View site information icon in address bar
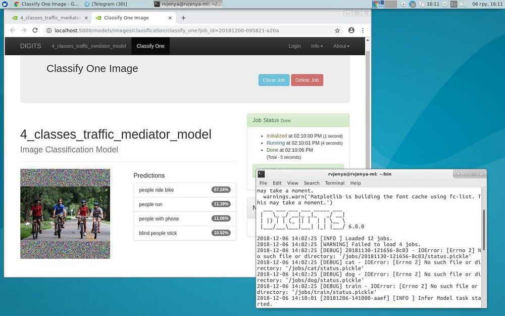The image size is (505, 316). click(x=49, y=31)
